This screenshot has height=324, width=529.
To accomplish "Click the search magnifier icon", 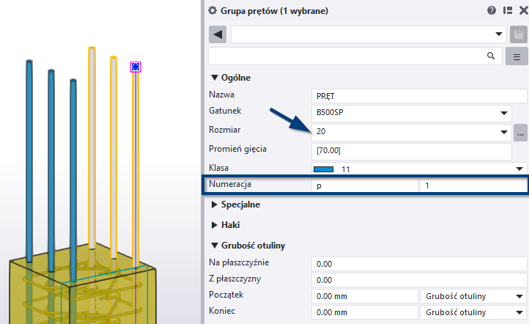I will click(492, 56).
